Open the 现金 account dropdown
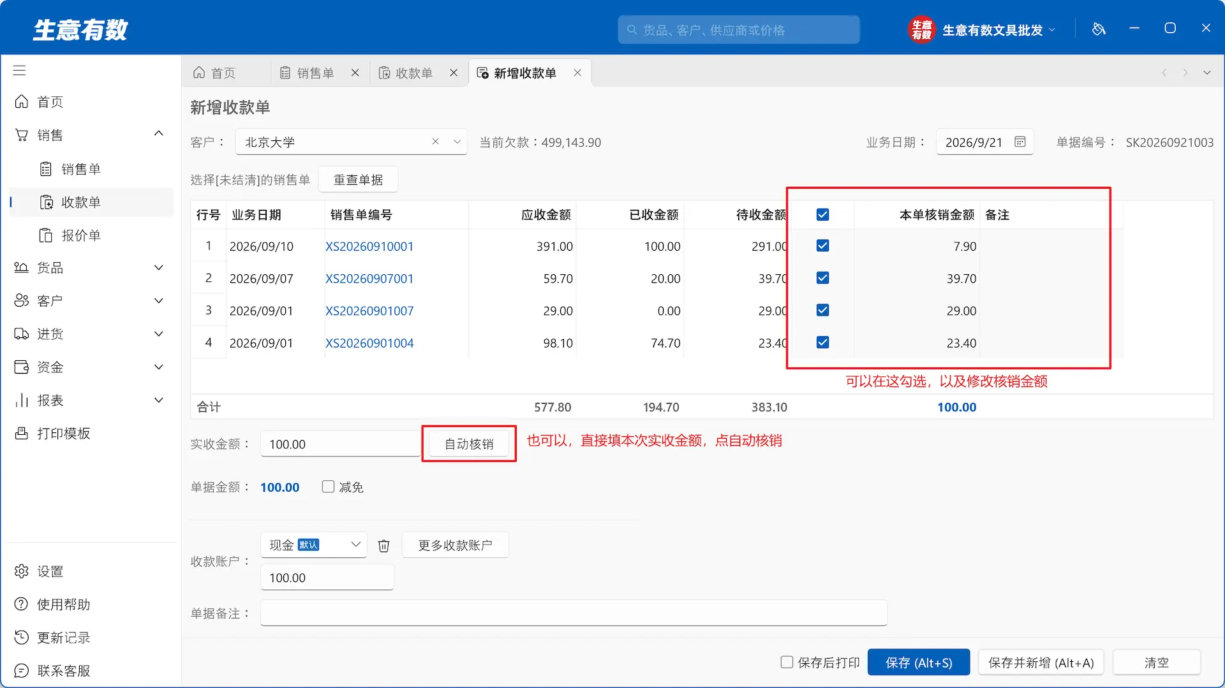Screen dimensions: 1225x688 pos(355,545)
